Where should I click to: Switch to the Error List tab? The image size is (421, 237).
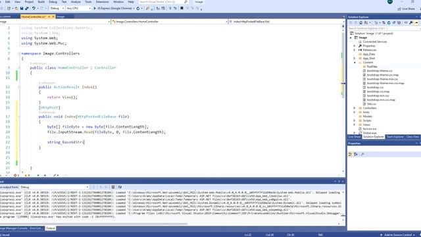click(36, 228)
